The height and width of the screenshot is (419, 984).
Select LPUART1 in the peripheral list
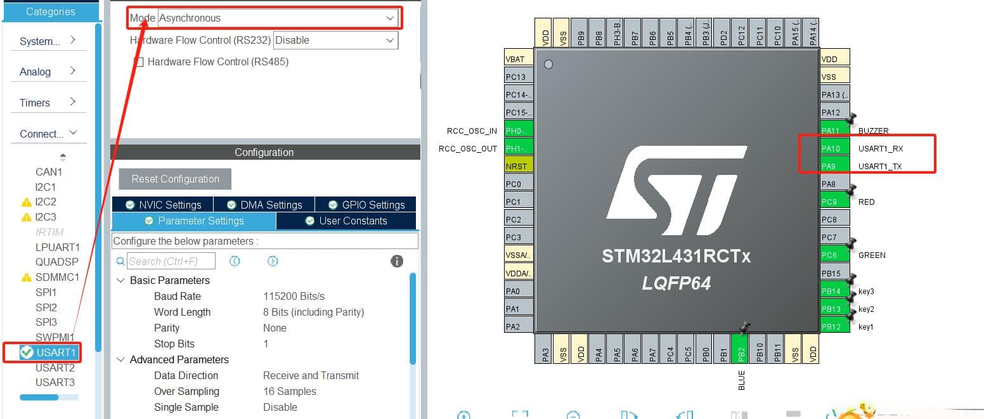click(58, 247)
